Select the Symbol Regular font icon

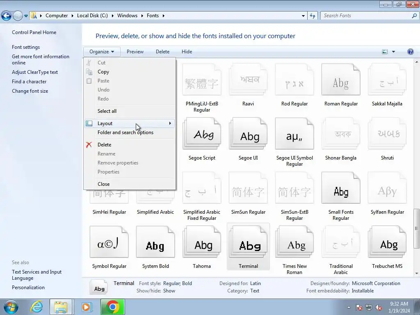[109, 242]
